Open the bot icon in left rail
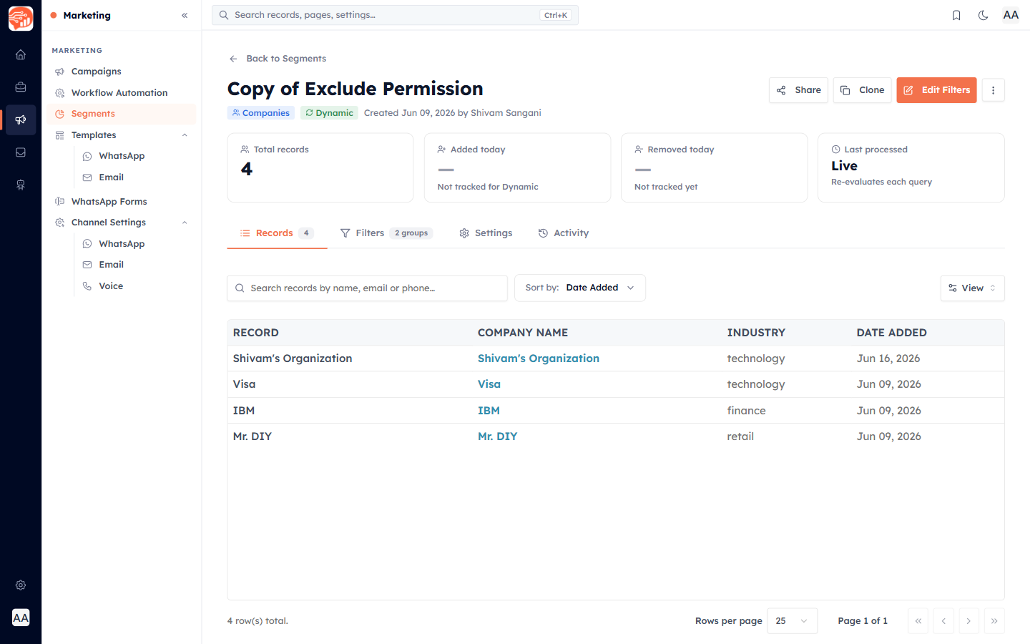Viewport: 1030px width, 644px height. coord(21,185)
